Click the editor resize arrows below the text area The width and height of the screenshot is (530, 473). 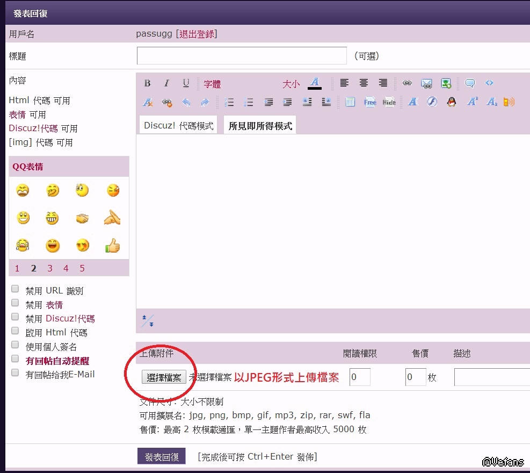click(x=147, y=321)
